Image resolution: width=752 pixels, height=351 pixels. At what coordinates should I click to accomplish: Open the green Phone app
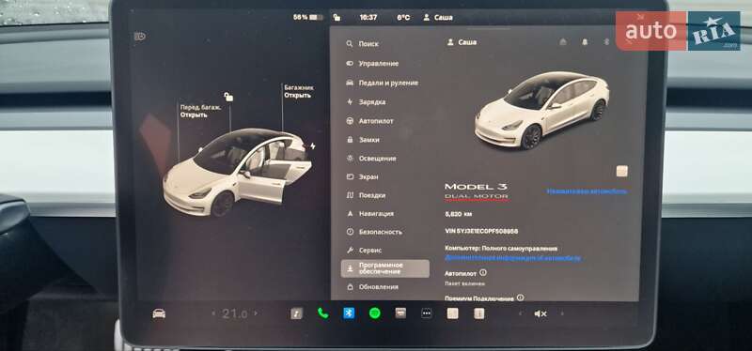point(322,313)
